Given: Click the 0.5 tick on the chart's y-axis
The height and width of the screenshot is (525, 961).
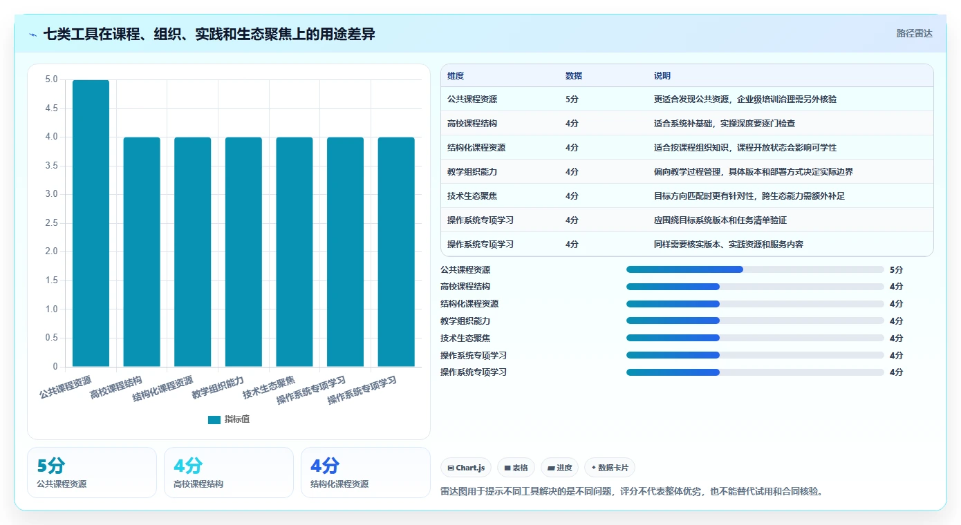Looking at the screenshot, I should tap(52, 338).
